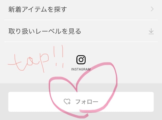Visit the shop's Instagram via the logo
This screenshot has height=120, width=162.
(81, 60)
